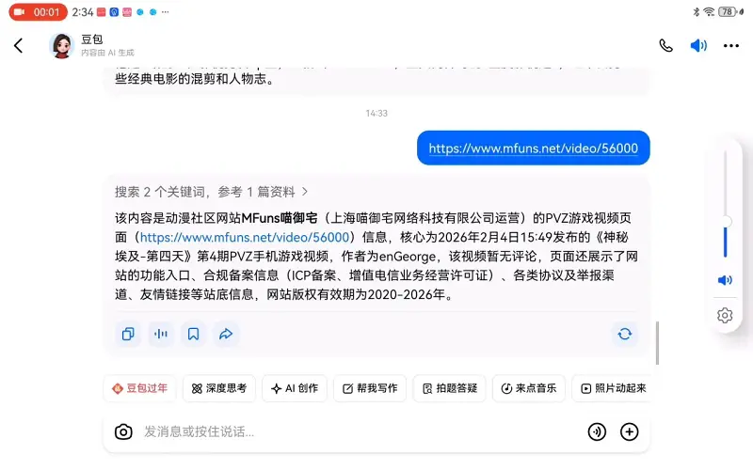Copy the reply with copy icon

pos(128,334)
